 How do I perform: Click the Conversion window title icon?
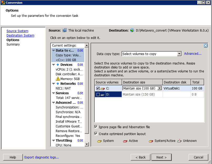click(3, 3)
